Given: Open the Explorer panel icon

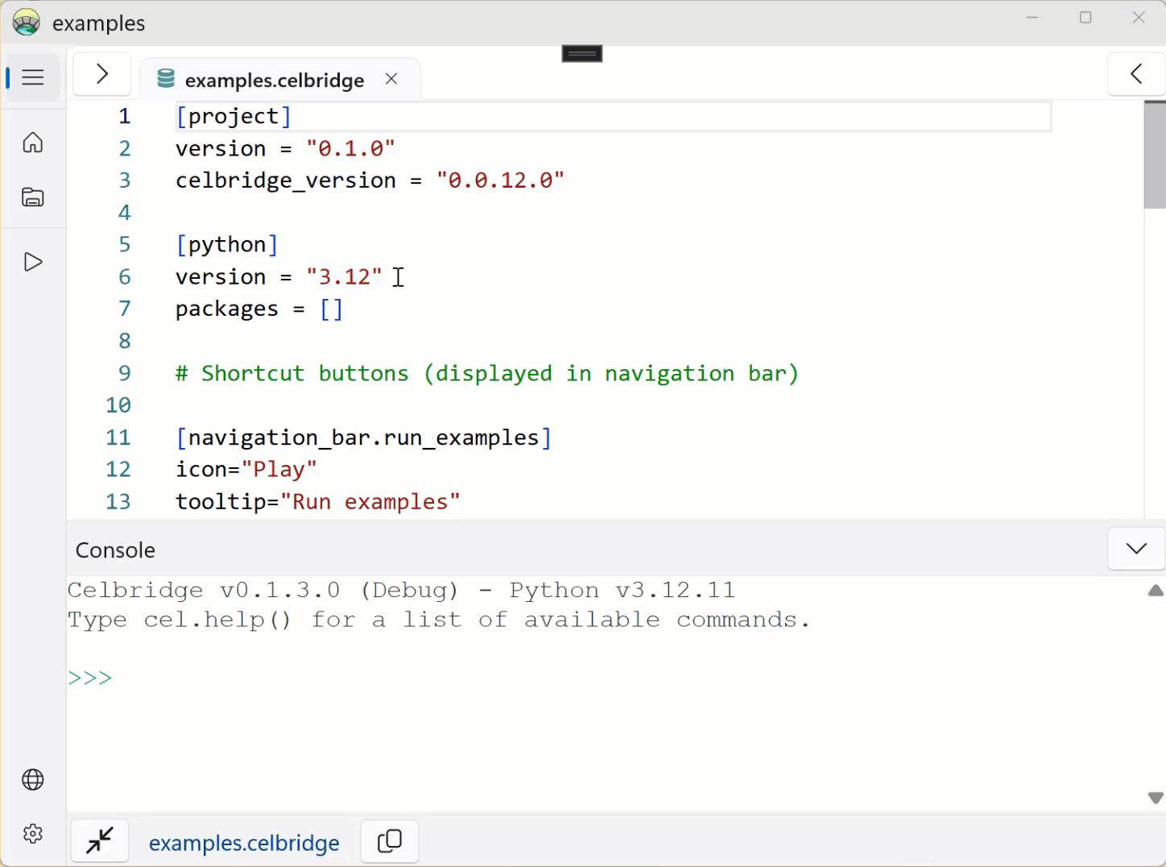Looking at the screenshot, I should coord(33,197).
